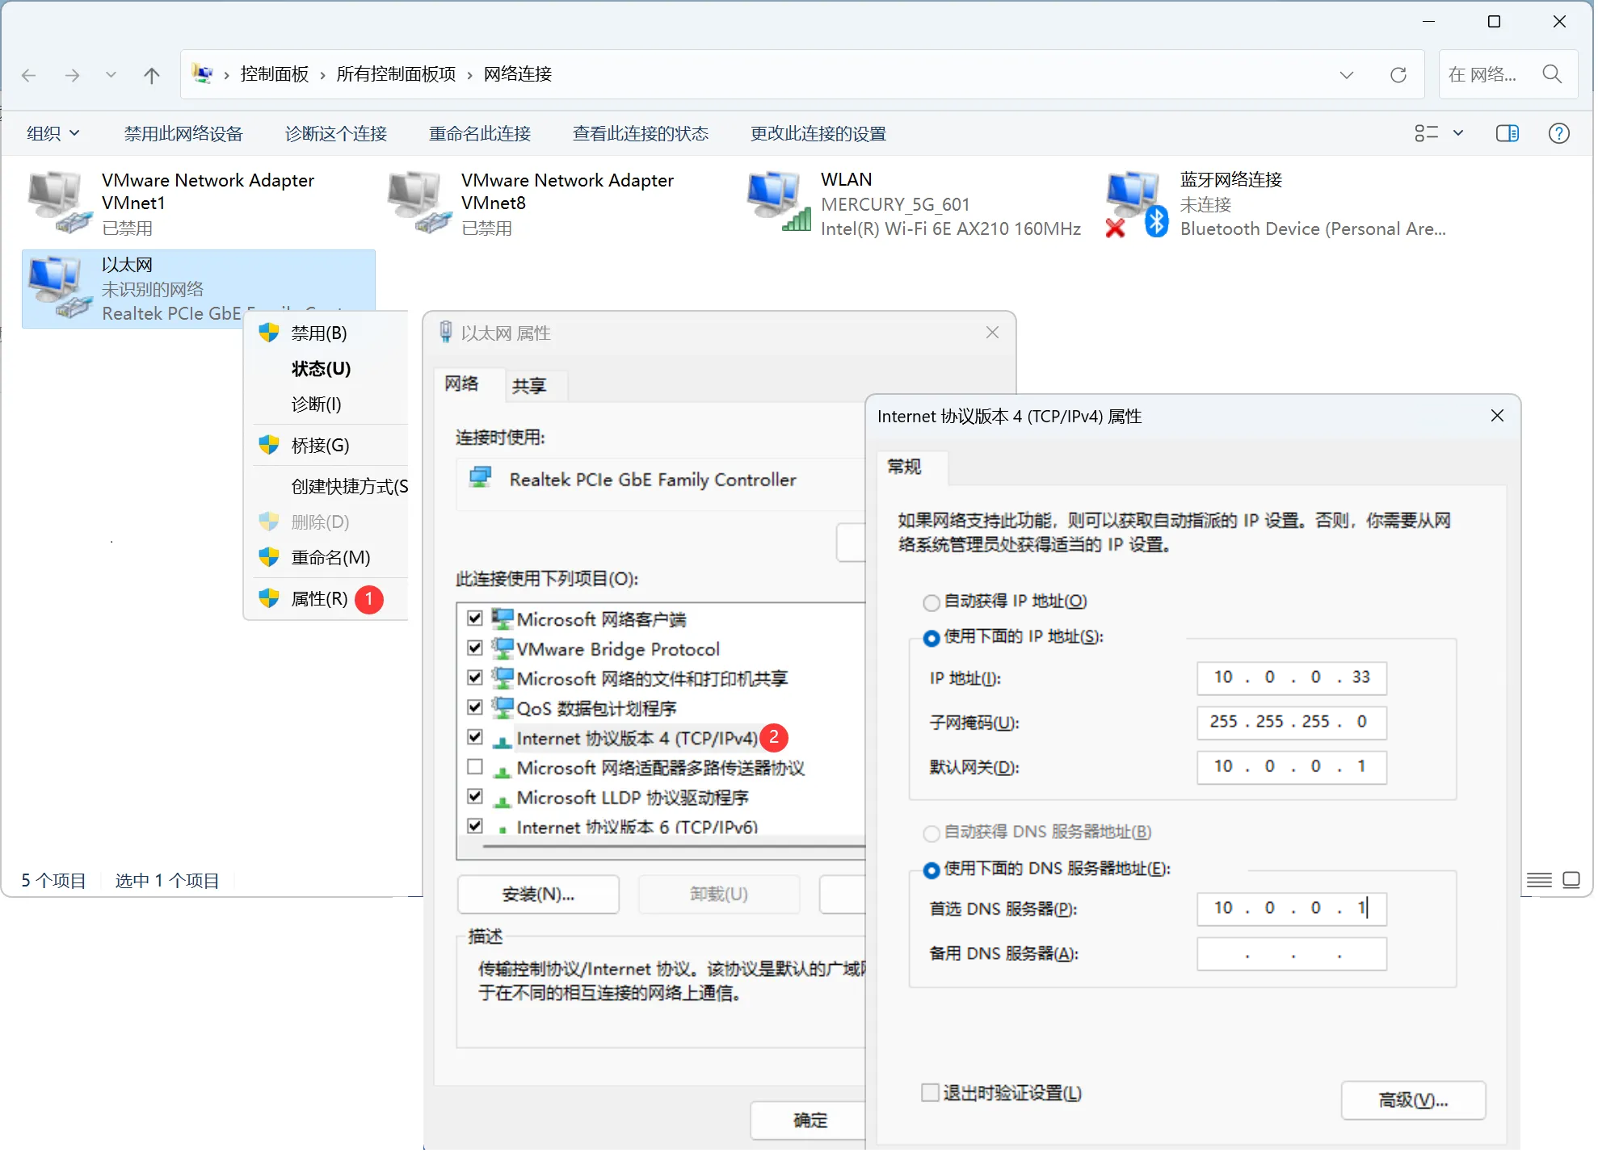This screenshot has width=1598, height=1161.
Task: Click 重命名此连接 in toolbar
Action: (x=479, y=133)
